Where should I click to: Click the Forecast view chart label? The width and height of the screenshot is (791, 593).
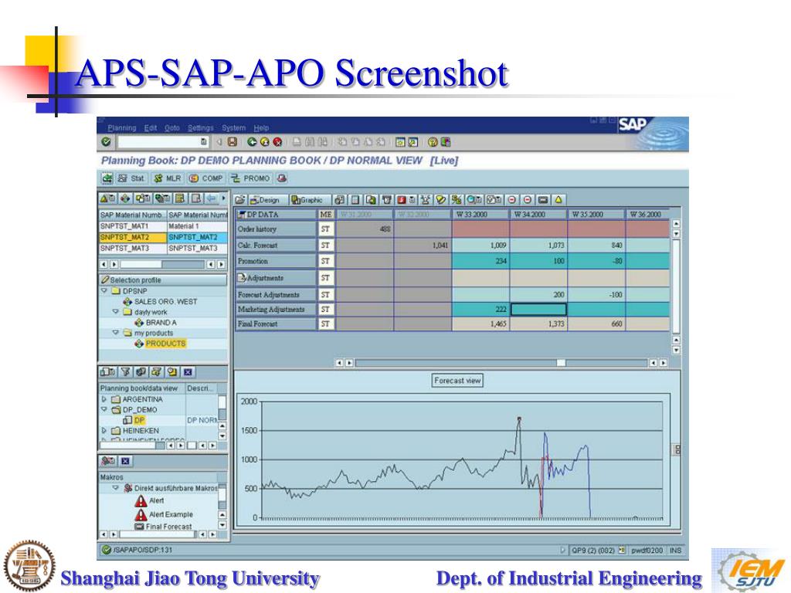[x=457, y=380]
